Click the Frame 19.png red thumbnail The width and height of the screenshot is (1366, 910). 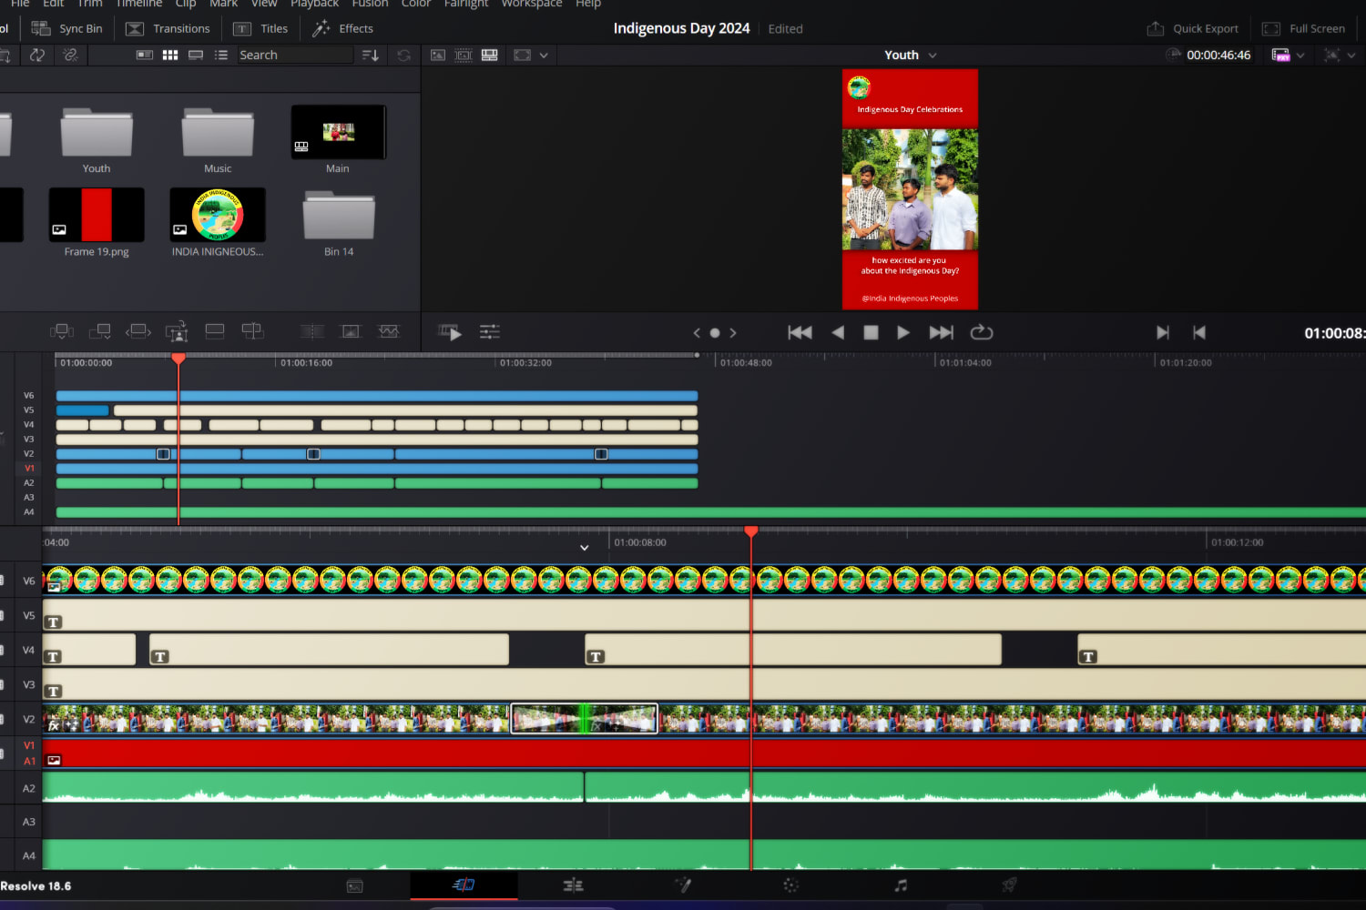97,215
